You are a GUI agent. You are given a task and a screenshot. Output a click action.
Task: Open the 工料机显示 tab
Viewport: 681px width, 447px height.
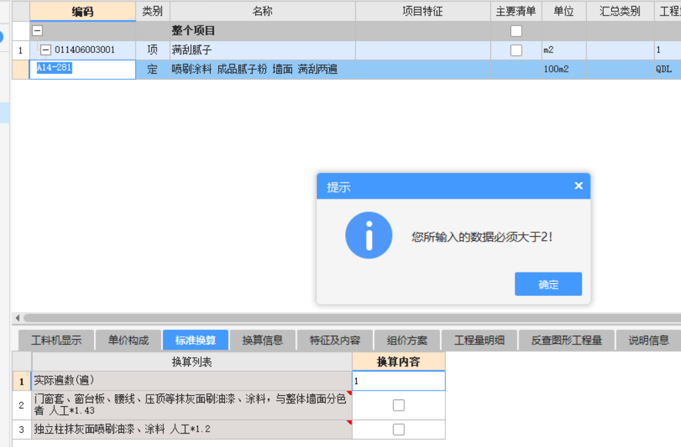pyautogui.click(x=56, y=340)
